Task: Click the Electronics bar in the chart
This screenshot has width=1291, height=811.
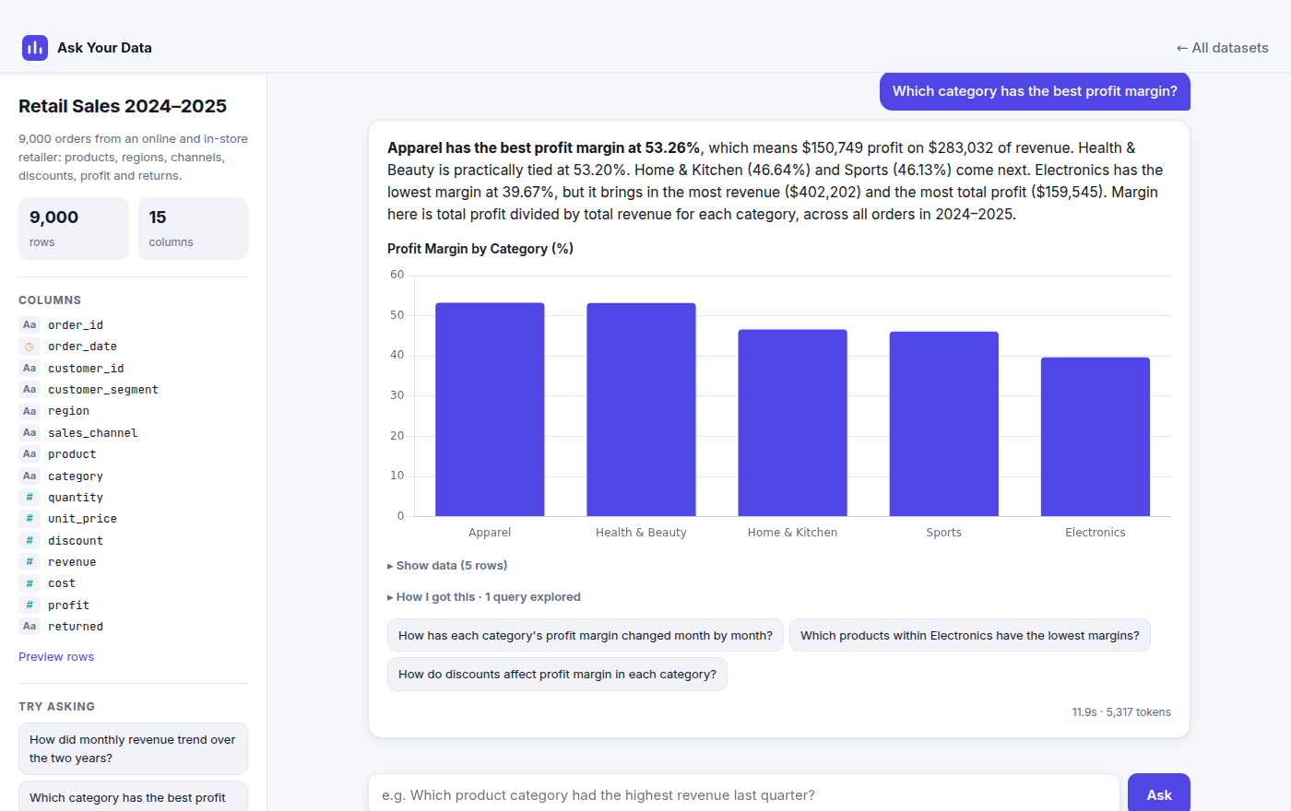Action: (x=1096, y=437)
